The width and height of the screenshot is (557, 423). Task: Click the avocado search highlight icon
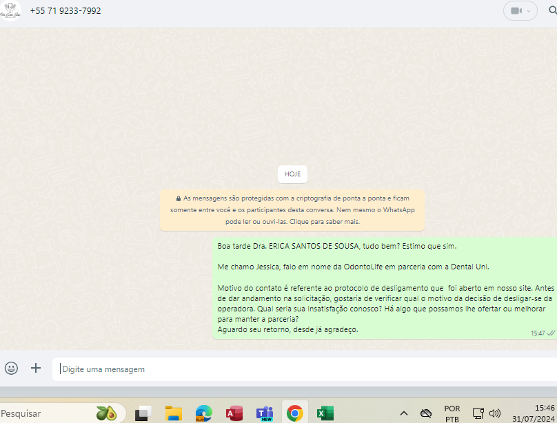coord(106,413)
